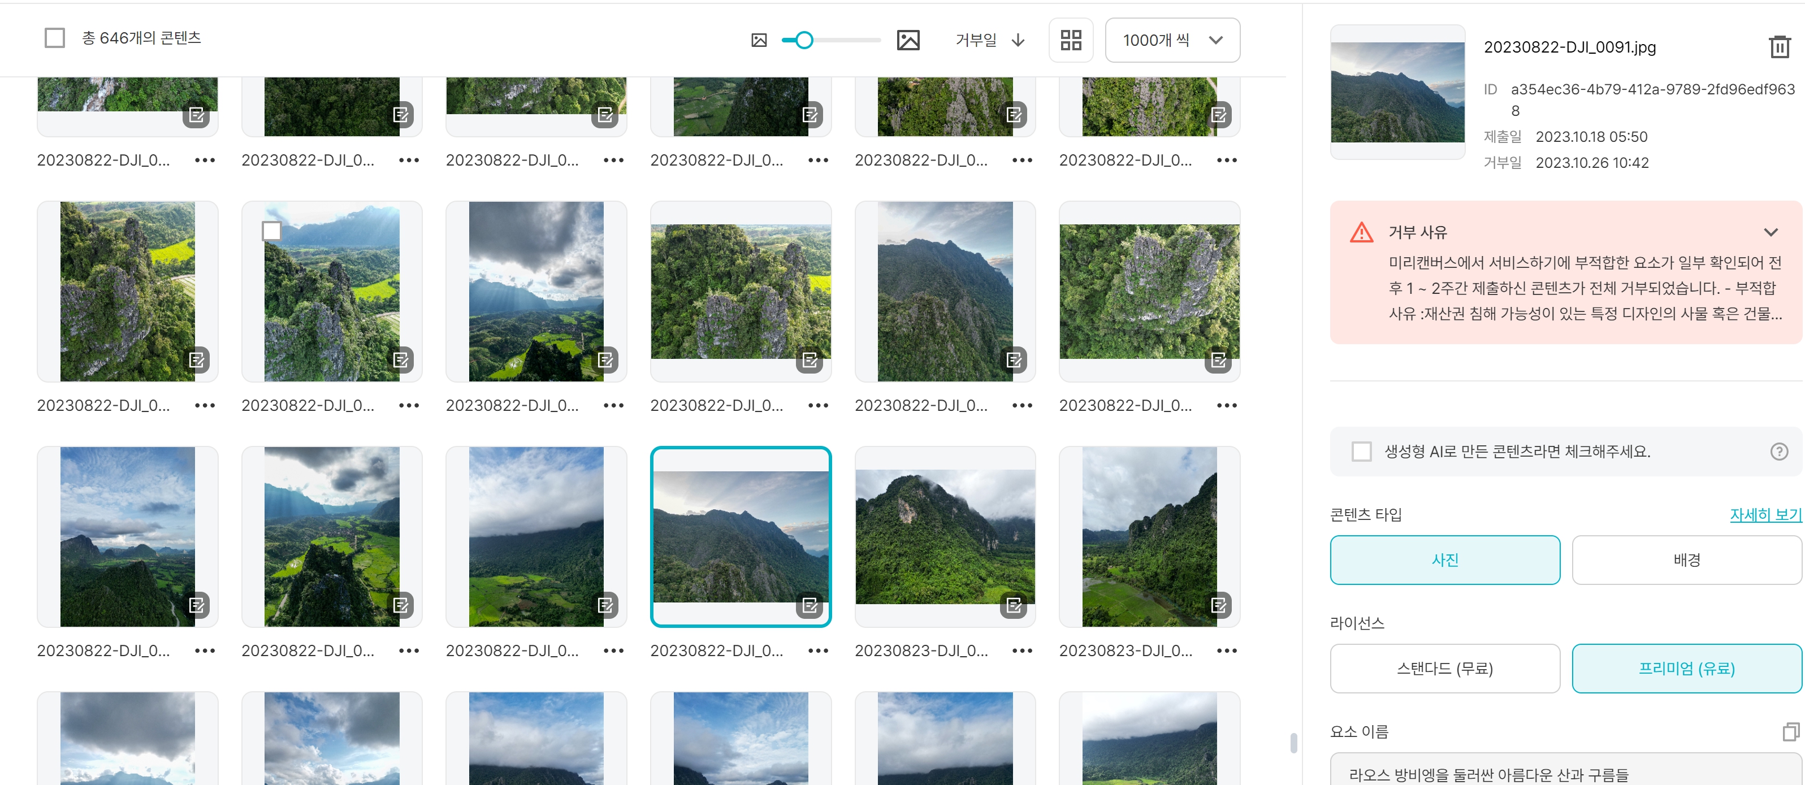Check the generative AI content checkbox
The image size is (1805, 785).
pos(1361,452)
